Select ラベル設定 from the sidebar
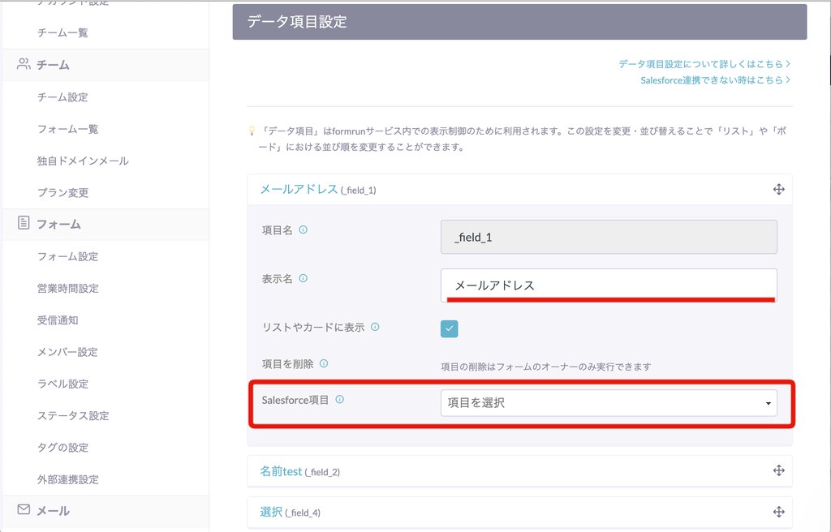 tap(62, 384)
